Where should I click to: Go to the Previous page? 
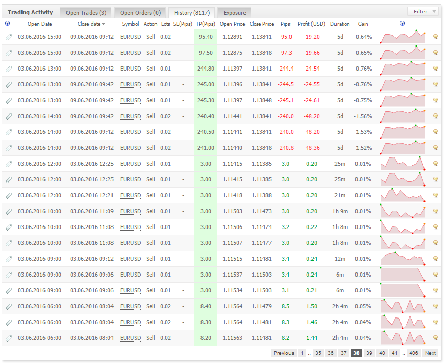[283, 353]
